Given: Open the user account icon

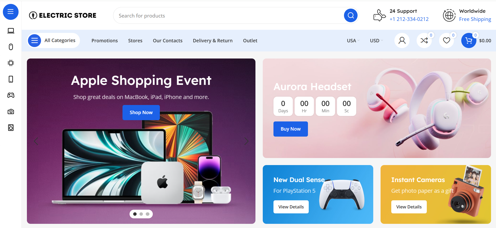Looking at the screenshot, I should [x=402, y=40].
